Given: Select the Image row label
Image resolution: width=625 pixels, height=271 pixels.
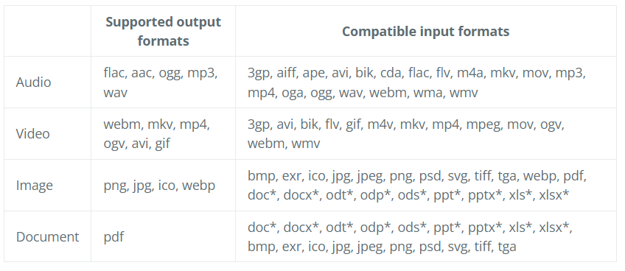Looking at the screenshot, I should click(35, 186).
